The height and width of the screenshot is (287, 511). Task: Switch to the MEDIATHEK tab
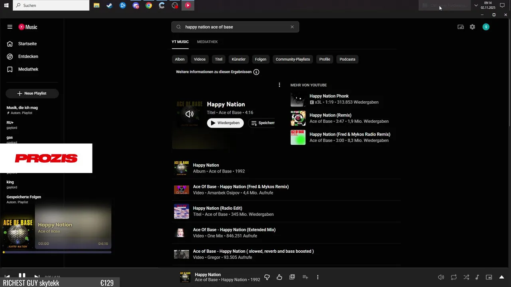(x=207, y=42)
